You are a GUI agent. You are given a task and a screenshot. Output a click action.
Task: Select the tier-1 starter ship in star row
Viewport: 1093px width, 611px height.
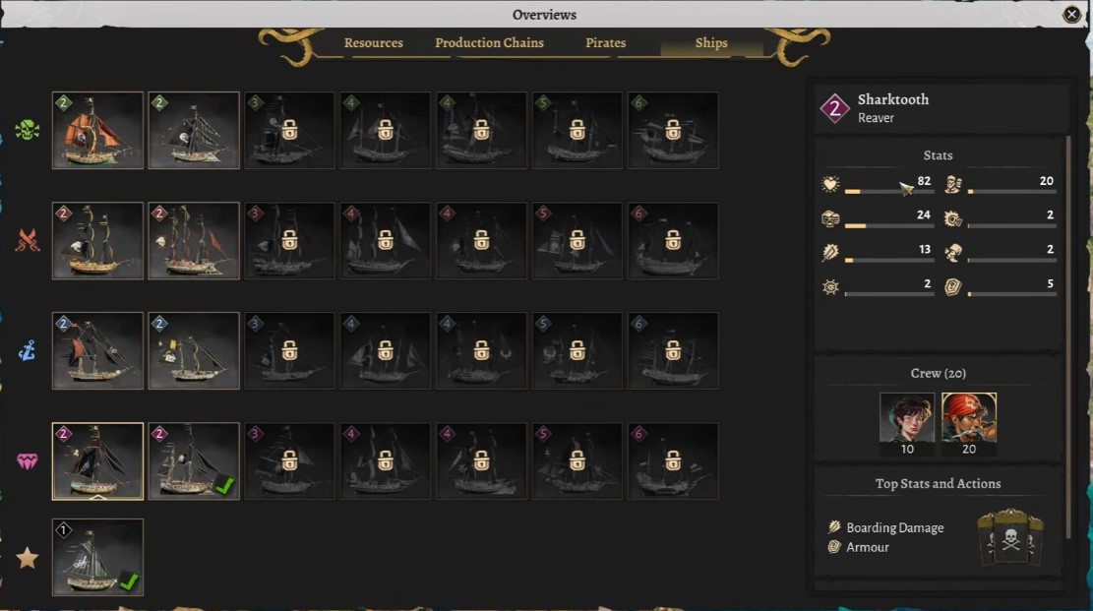click(97, 557)
